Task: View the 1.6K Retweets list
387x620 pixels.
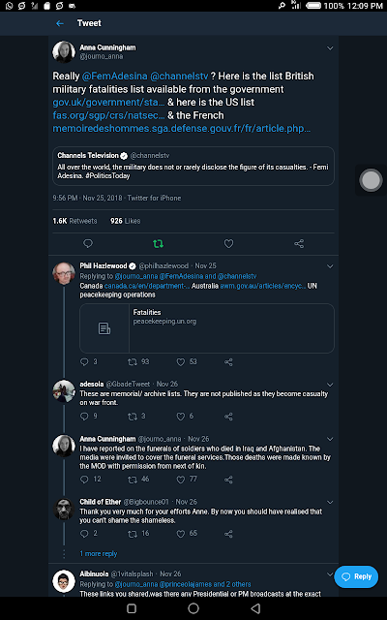Action: point(74,221)
